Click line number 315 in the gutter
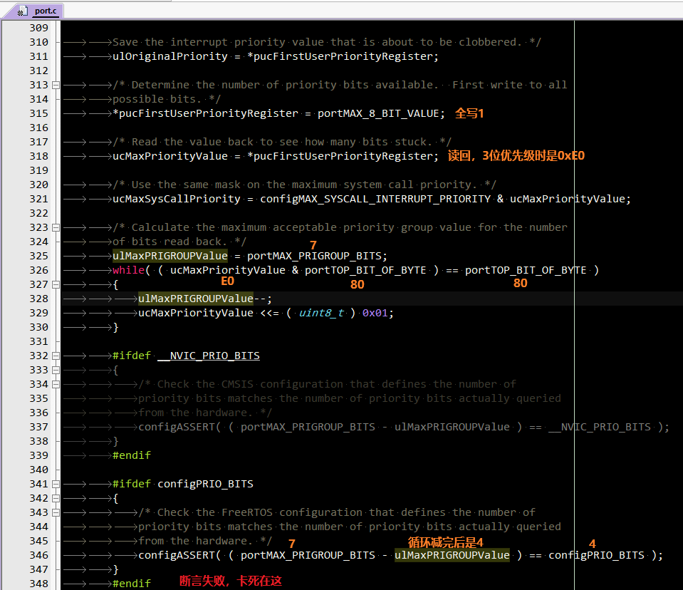 [38, 113]
